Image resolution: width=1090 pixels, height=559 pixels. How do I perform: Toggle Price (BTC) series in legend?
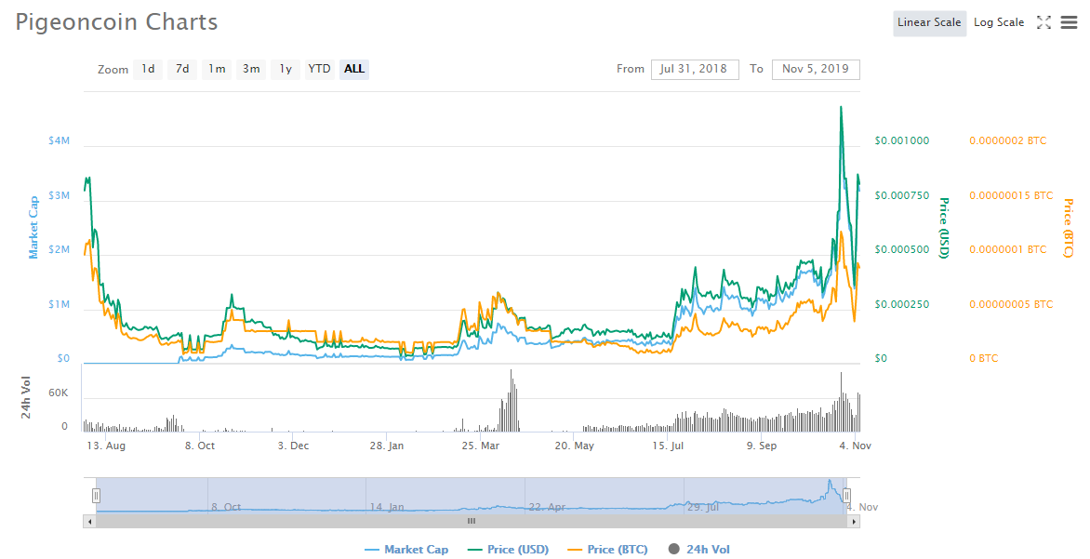607,550
